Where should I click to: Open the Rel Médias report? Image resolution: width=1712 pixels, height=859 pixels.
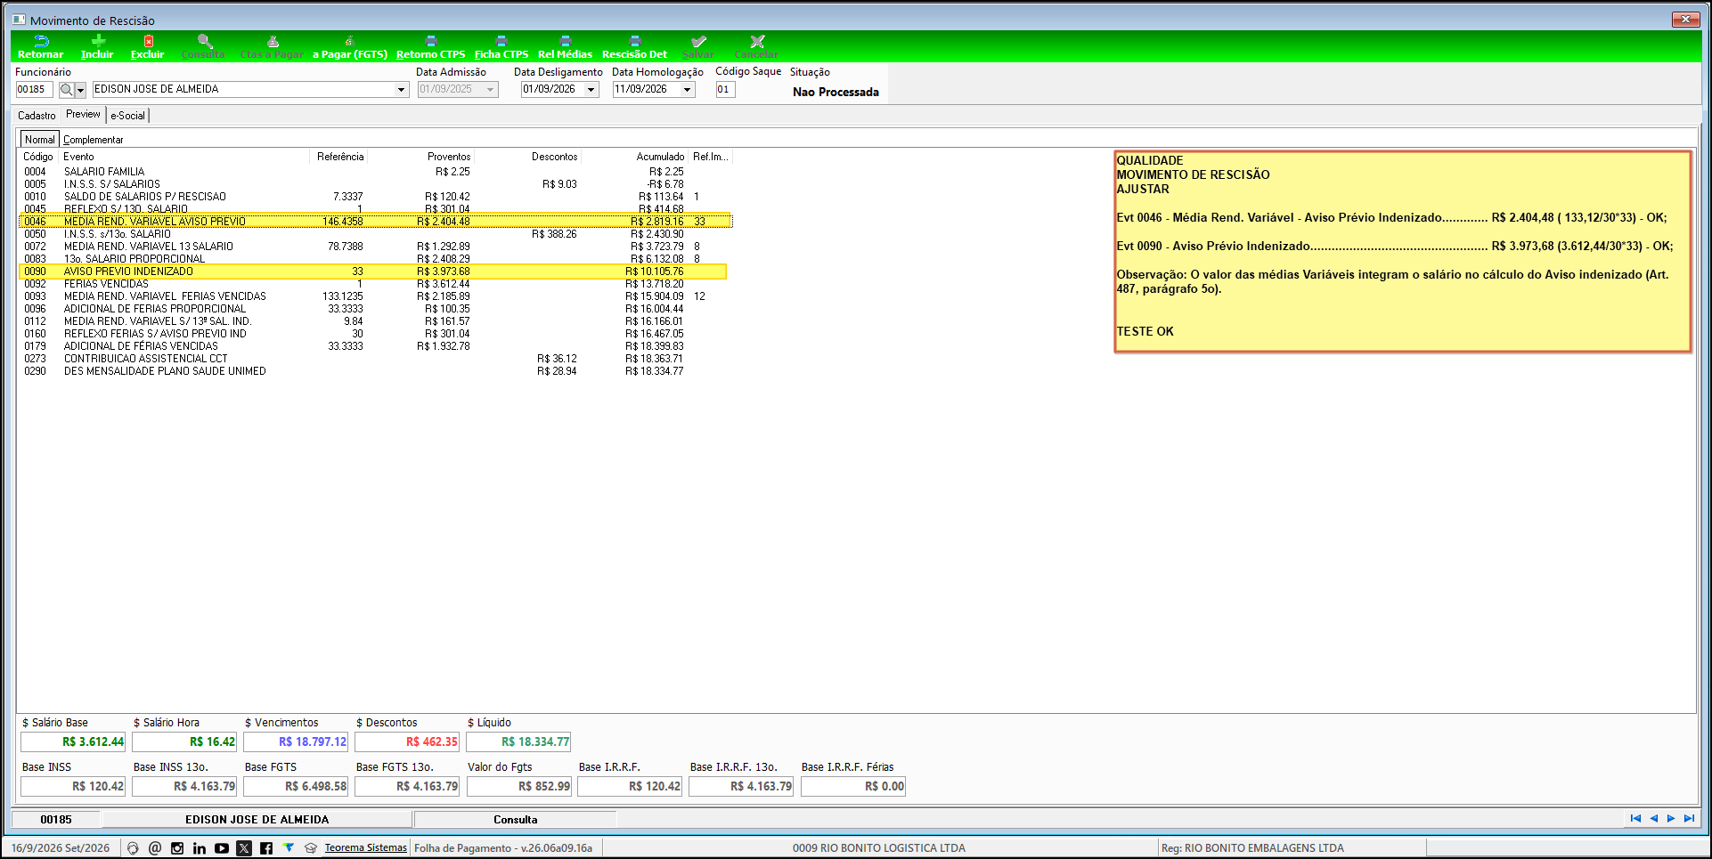pyautogui.click(x=565, y=47)
